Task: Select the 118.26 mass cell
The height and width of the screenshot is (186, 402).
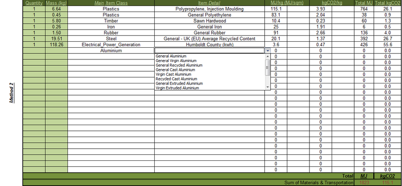Action: (56, 45)
